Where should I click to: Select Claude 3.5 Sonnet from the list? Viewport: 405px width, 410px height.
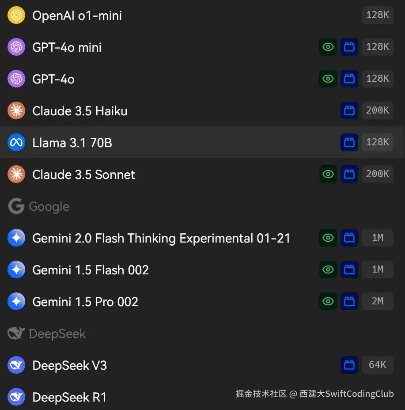[83, 175]
